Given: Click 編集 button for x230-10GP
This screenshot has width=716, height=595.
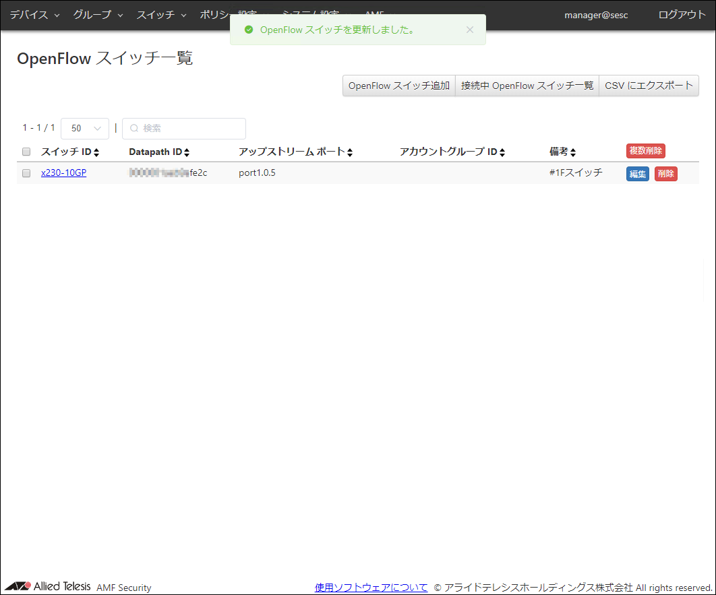Looking at the screenshot, I should click(638, 174).
